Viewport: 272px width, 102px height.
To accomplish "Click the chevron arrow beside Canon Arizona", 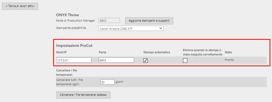I will 160,28.
